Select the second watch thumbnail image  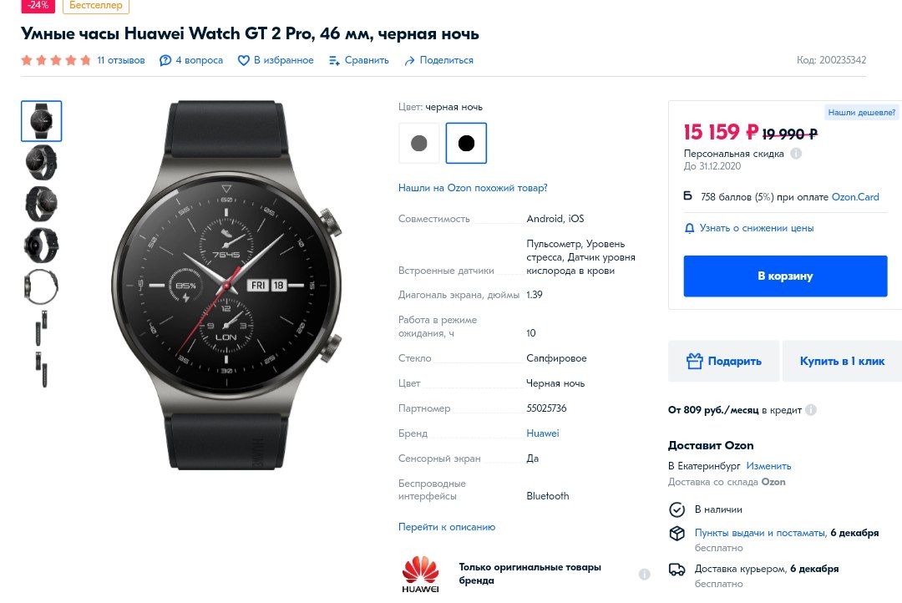[x=42, y=163]
